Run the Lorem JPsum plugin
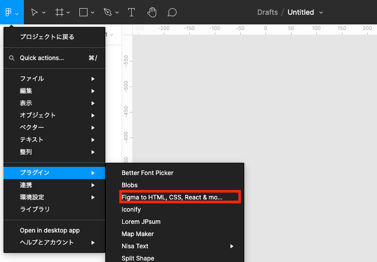The height and width of the screenshot is (262, 377). (x=175, y=222)
